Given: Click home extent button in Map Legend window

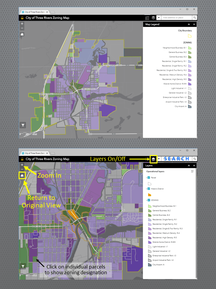Looking at the screenshot, I should tap(22, 34).
